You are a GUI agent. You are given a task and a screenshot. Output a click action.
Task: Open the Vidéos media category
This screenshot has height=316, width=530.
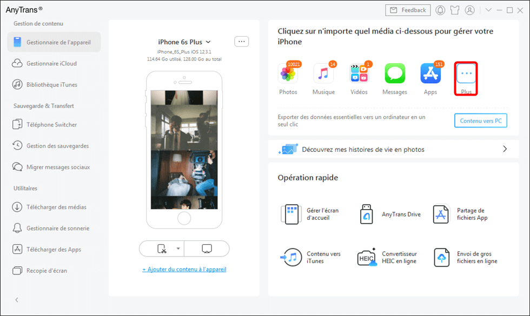click(359, 73)
